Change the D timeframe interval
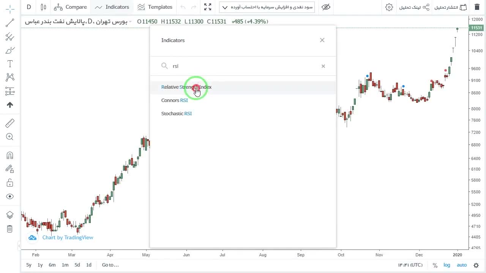 click(x=29, y=7)
